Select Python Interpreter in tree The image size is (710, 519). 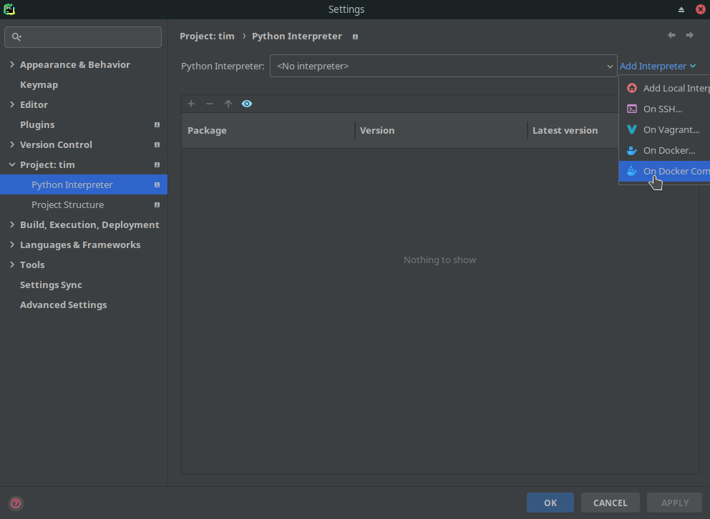click(x=84, y=184)
